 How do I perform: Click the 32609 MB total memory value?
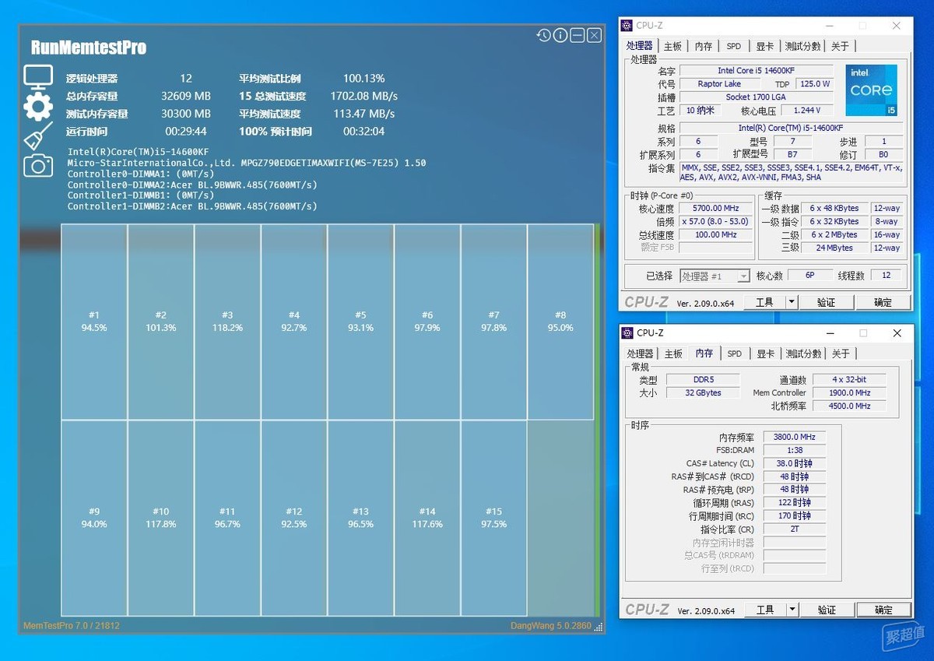186,97
